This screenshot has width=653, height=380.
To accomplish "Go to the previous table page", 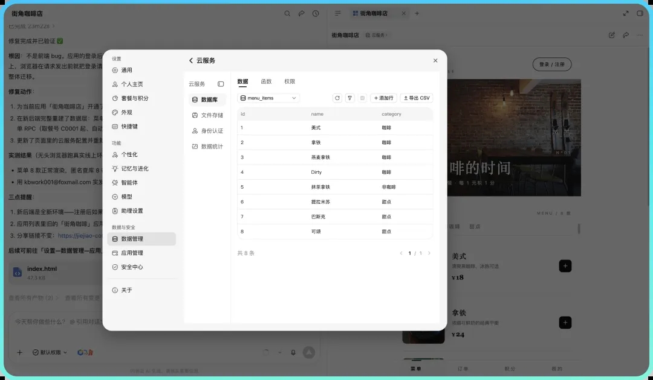I will tap(401, 253).
